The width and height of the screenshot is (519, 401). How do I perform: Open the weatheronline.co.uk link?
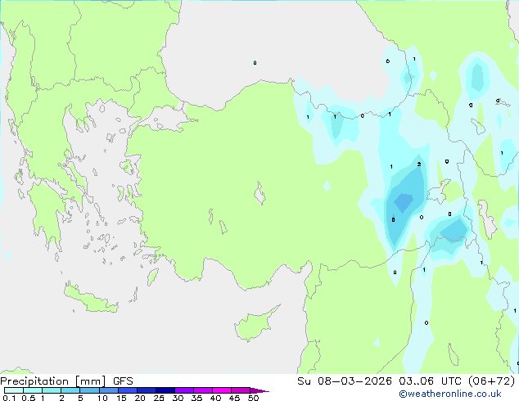450,394
